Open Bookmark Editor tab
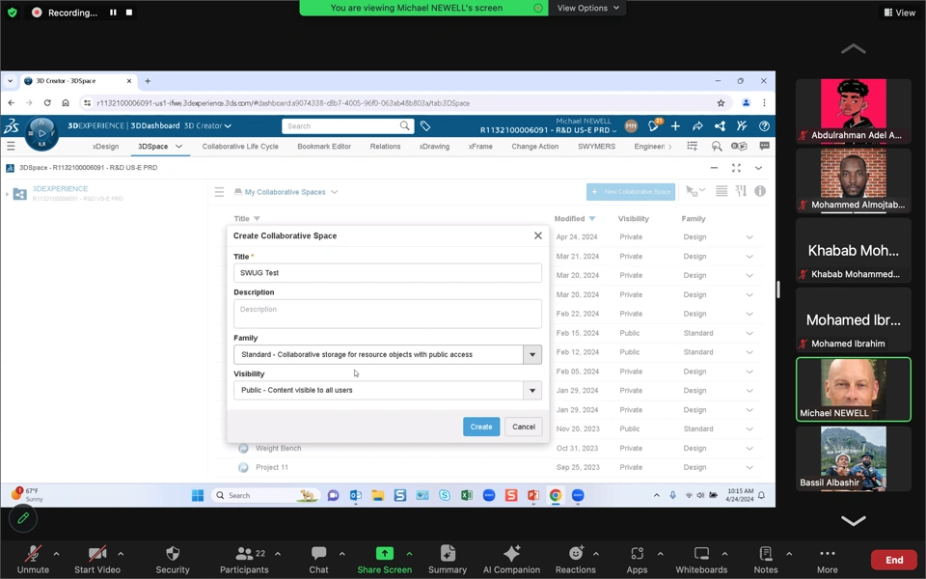The width and height of the screenshot is (926, 579). point(324,146)
